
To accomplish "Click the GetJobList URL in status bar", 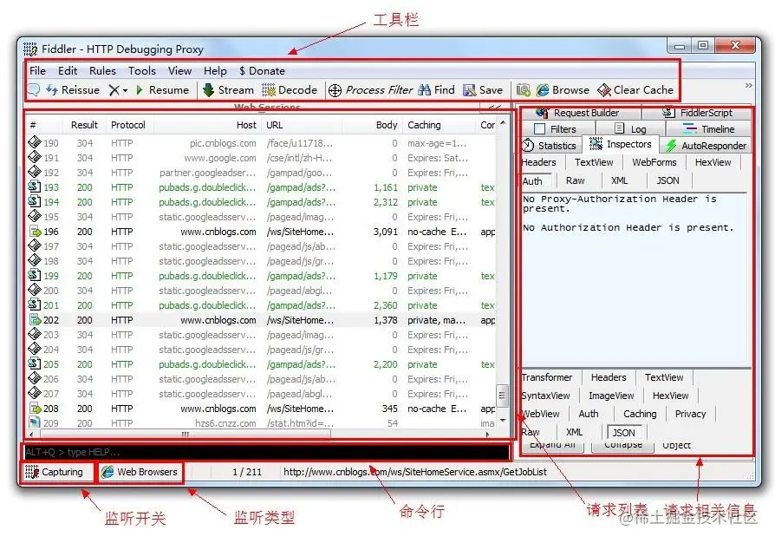I will pyautogui.click(x=415, y=472).
